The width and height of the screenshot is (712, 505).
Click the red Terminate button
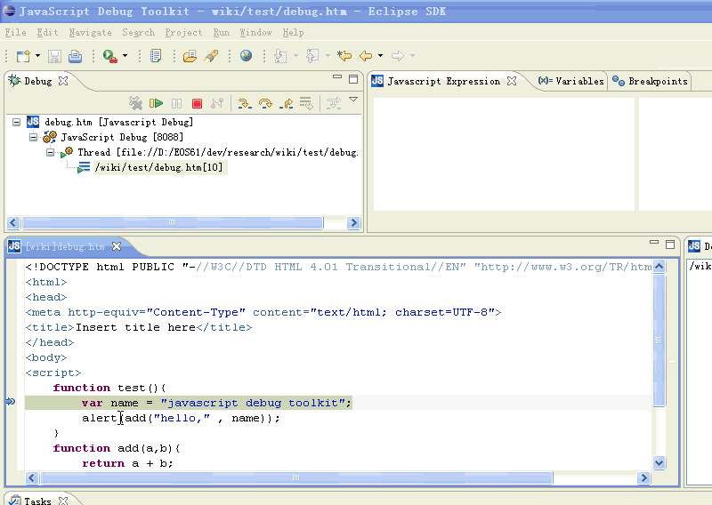pos(198,104)
